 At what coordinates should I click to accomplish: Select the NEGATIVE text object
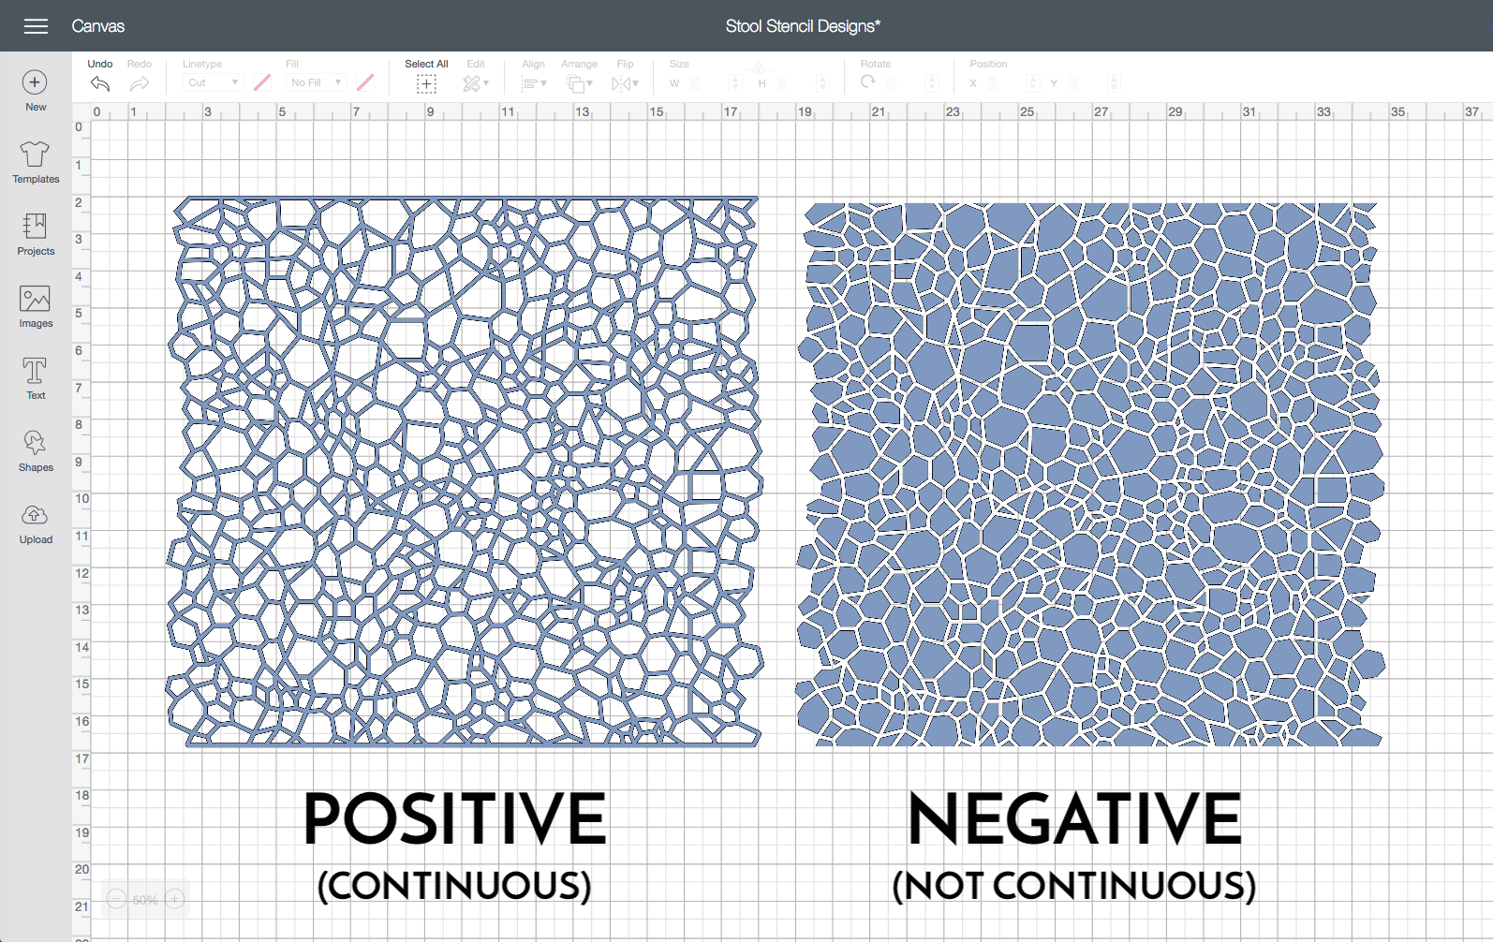click(x=1074, y=817)
